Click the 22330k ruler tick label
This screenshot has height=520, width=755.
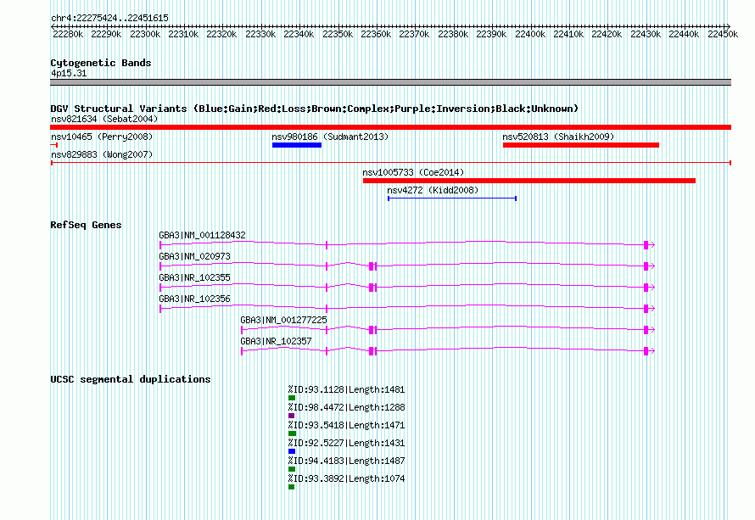(260, 34)
